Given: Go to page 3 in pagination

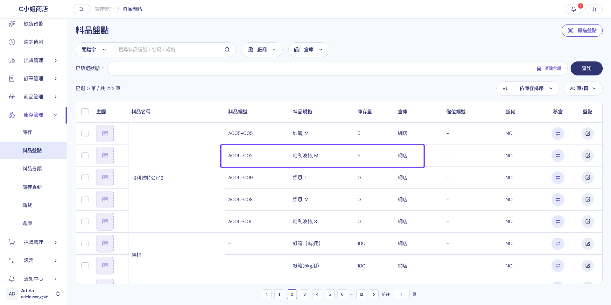Looking at the screenshot, I should click(305, 294).
